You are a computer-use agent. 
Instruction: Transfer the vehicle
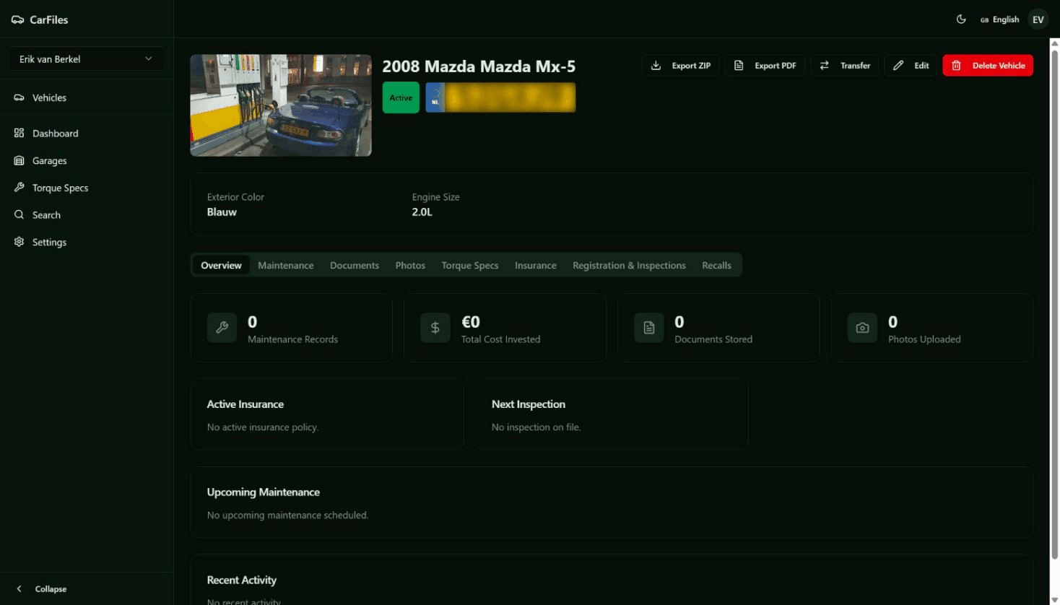[x=845, y=66]
